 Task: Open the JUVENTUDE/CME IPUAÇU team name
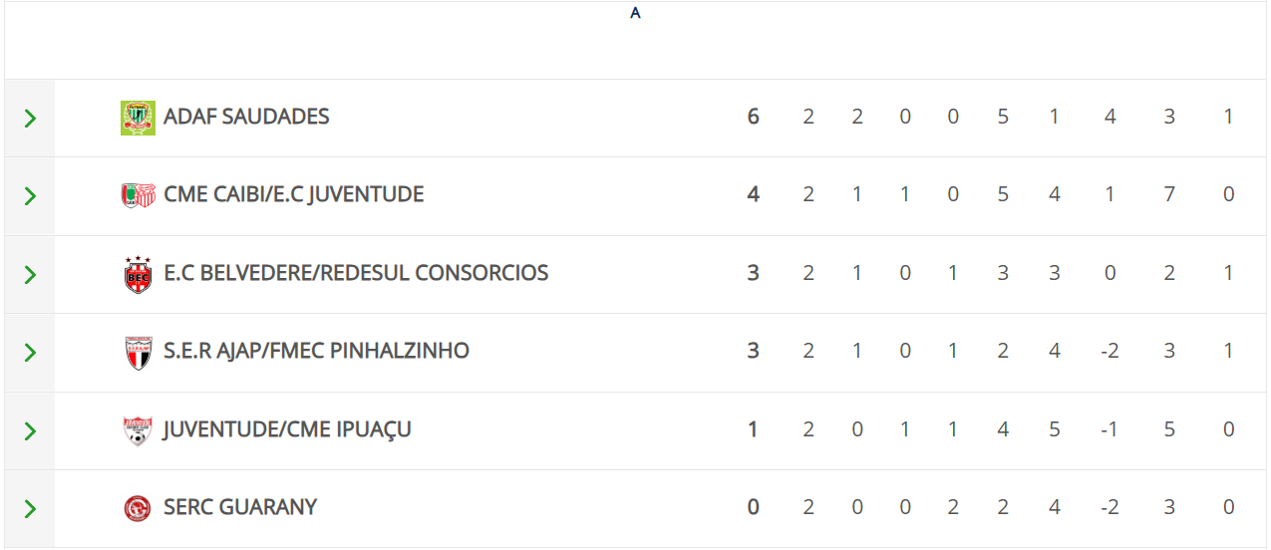(287, 429)
